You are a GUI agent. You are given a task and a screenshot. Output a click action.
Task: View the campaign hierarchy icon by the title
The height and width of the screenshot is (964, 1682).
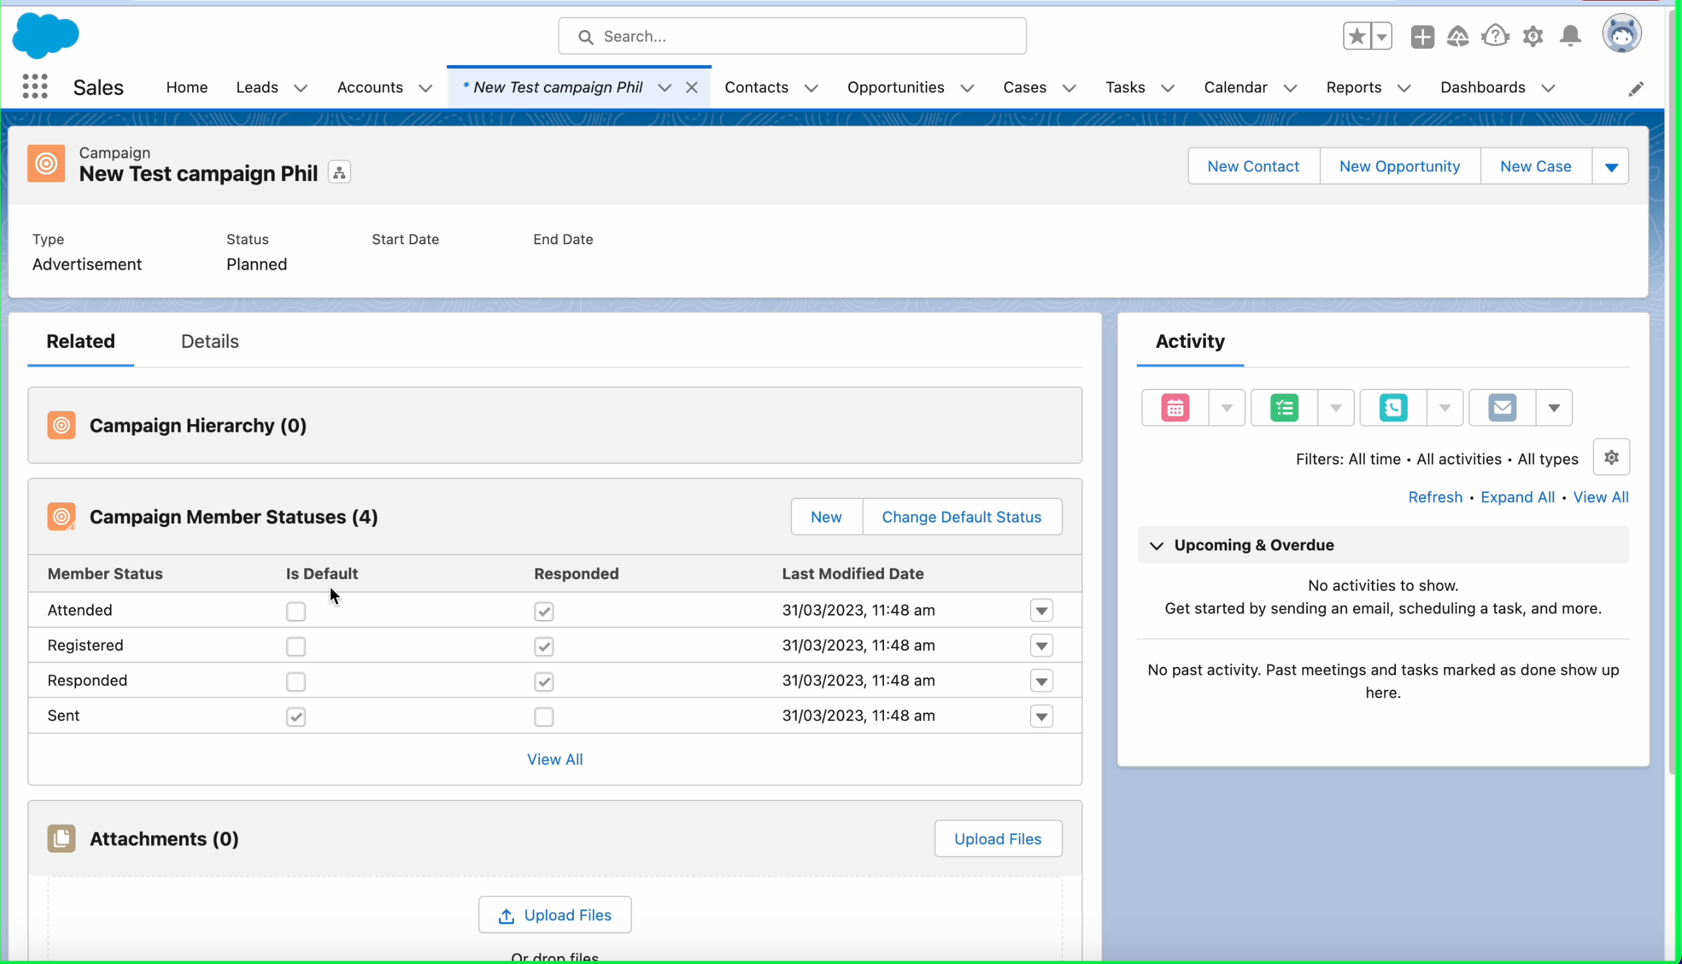(339, 173)
